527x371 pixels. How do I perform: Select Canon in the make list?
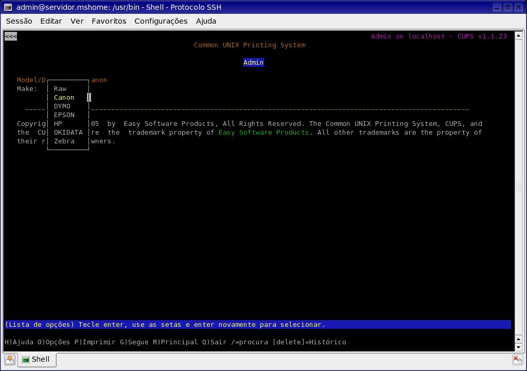64,98
